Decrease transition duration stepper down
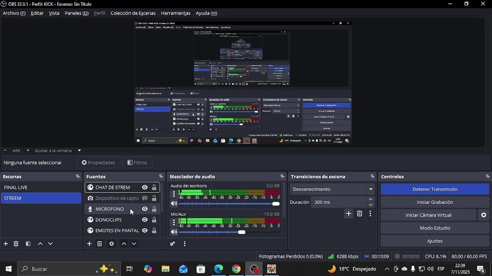Viewport: 492px width, 276px height. pyautogui.click(x=371, y=205)
